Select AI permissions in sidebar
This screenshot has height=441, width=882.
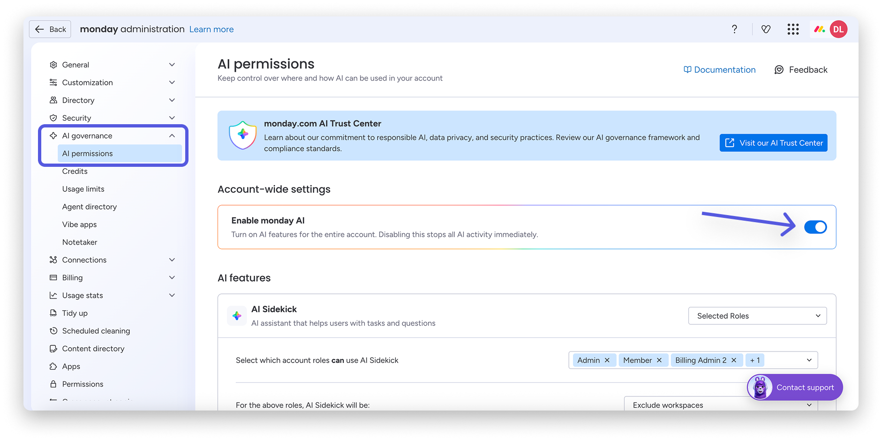tap(120, 154)
